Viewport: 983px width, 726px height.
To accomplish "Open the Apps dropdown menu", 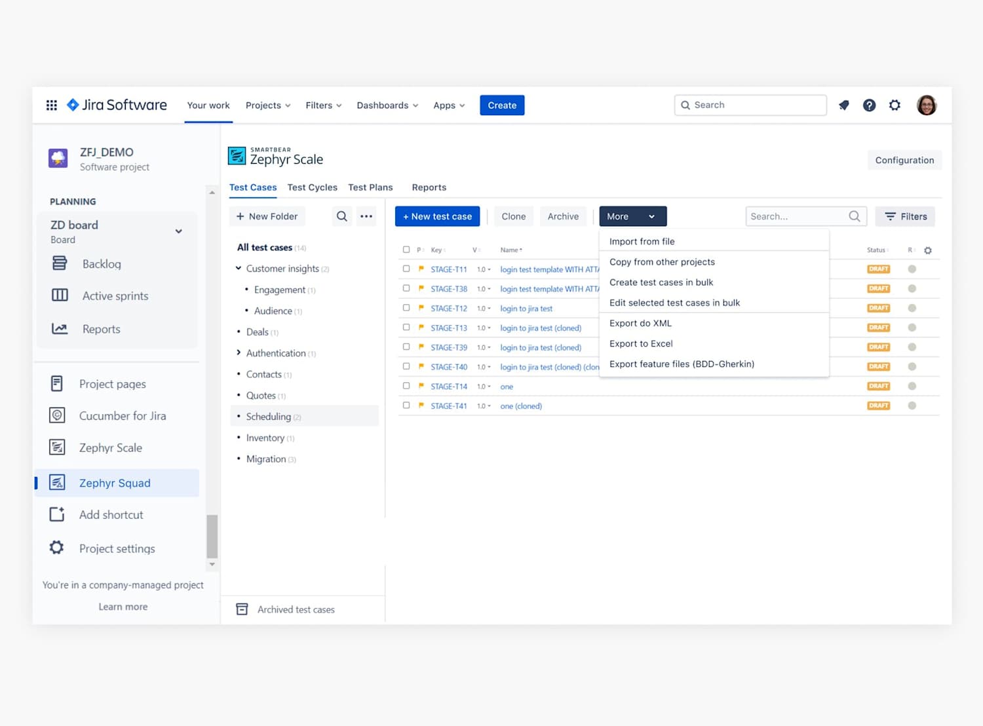I will pyautogui.click(x=449, y=105).
